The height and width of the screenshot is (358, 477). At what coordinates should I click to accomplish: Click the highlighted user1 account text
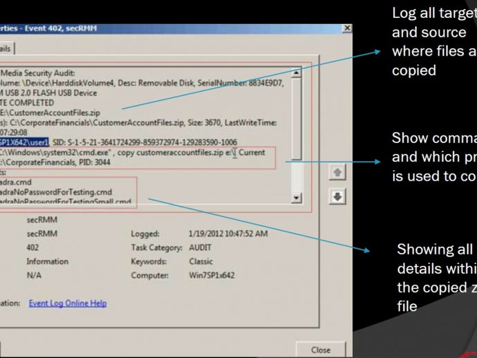click(24, 142)
